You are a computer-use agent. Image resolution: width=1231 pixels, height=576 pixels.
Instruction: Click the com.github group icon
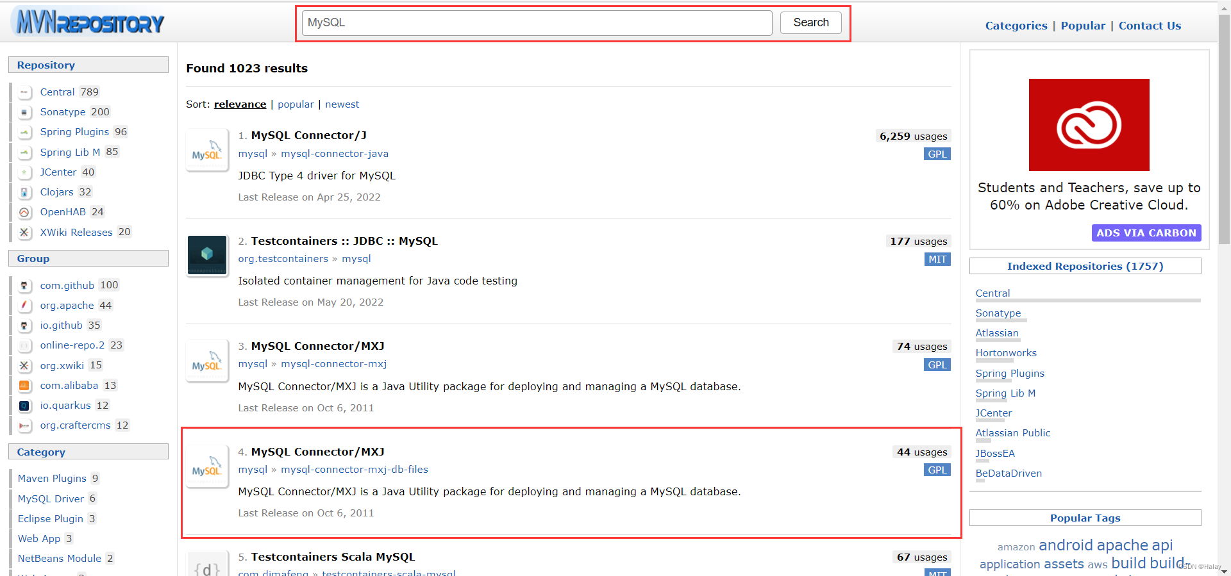(24, 286)
